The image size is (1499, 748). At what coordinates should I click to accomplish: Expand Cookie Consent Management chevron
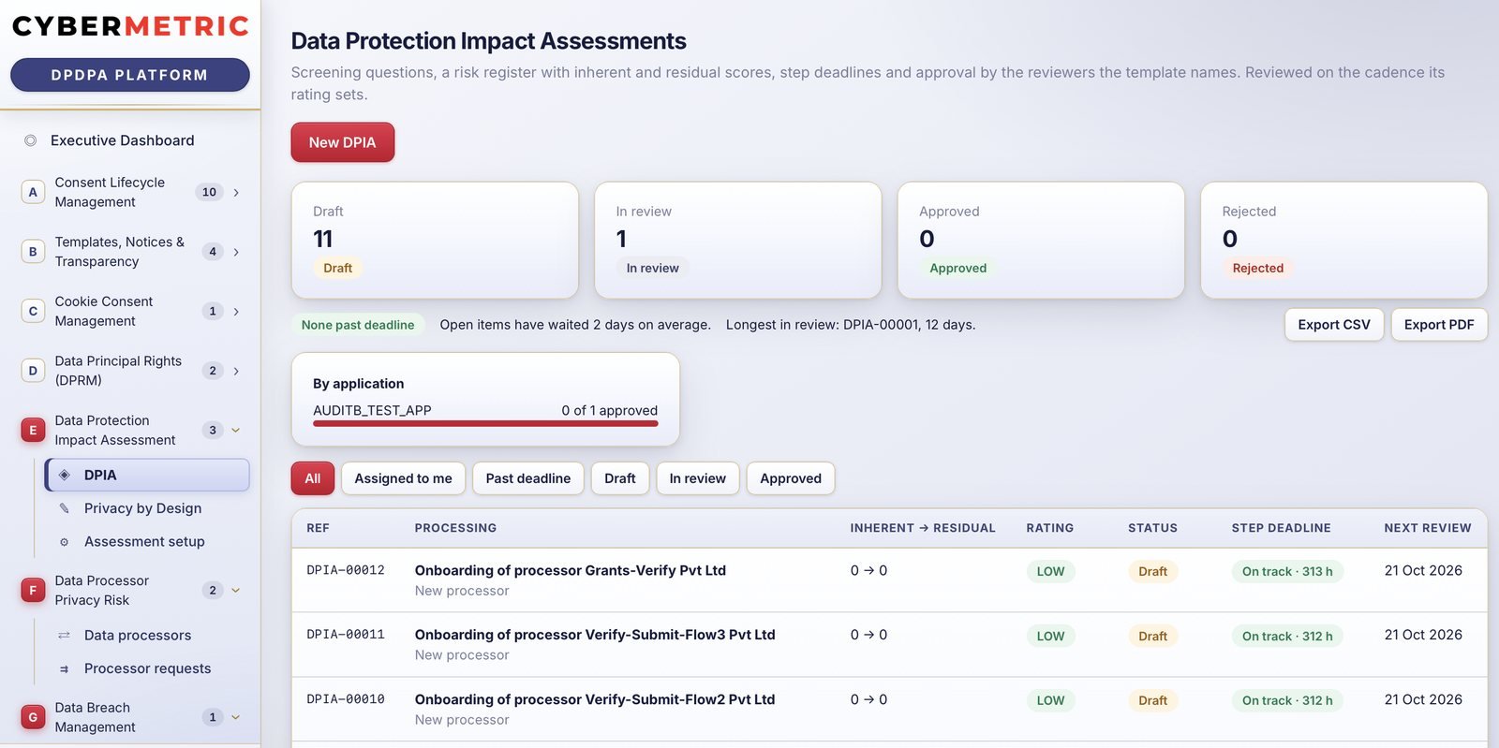(x=236, y=312)
